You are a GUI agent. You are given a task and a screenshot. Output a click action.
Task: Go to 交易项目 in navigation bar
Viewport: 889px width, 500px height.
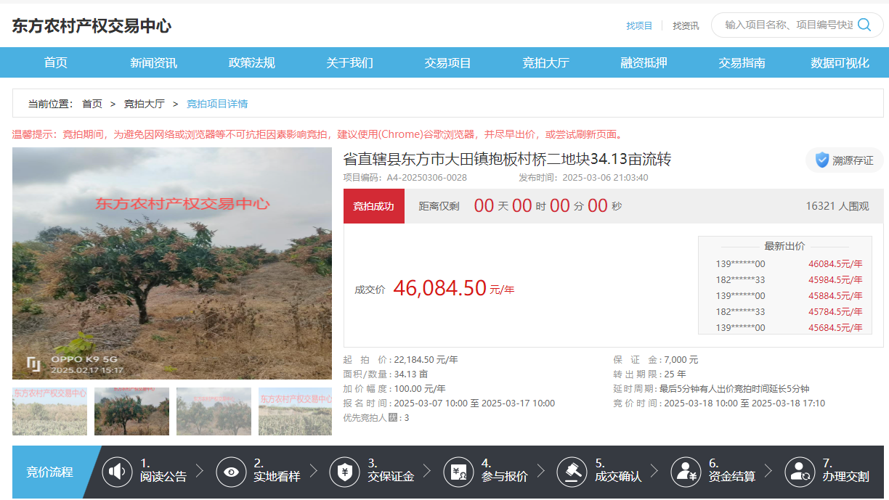click(447, 62)
